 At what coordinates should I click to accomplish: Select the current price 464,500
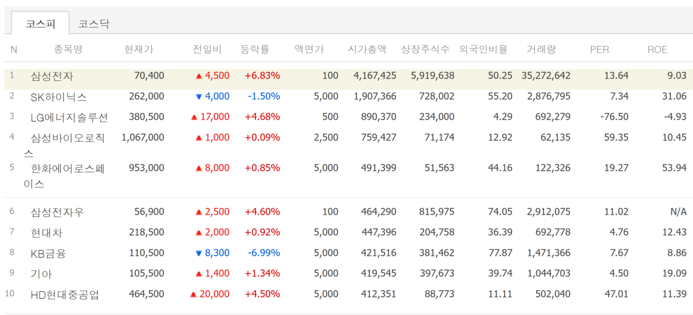[x=146, y=294]
